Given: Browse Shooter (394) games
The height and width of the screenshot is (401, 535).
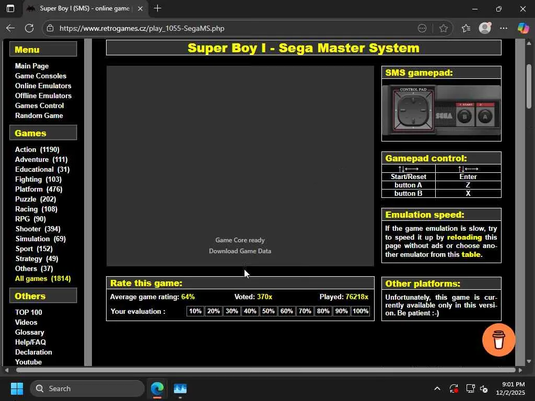Looking at the screenshot, I should point(38,229).
